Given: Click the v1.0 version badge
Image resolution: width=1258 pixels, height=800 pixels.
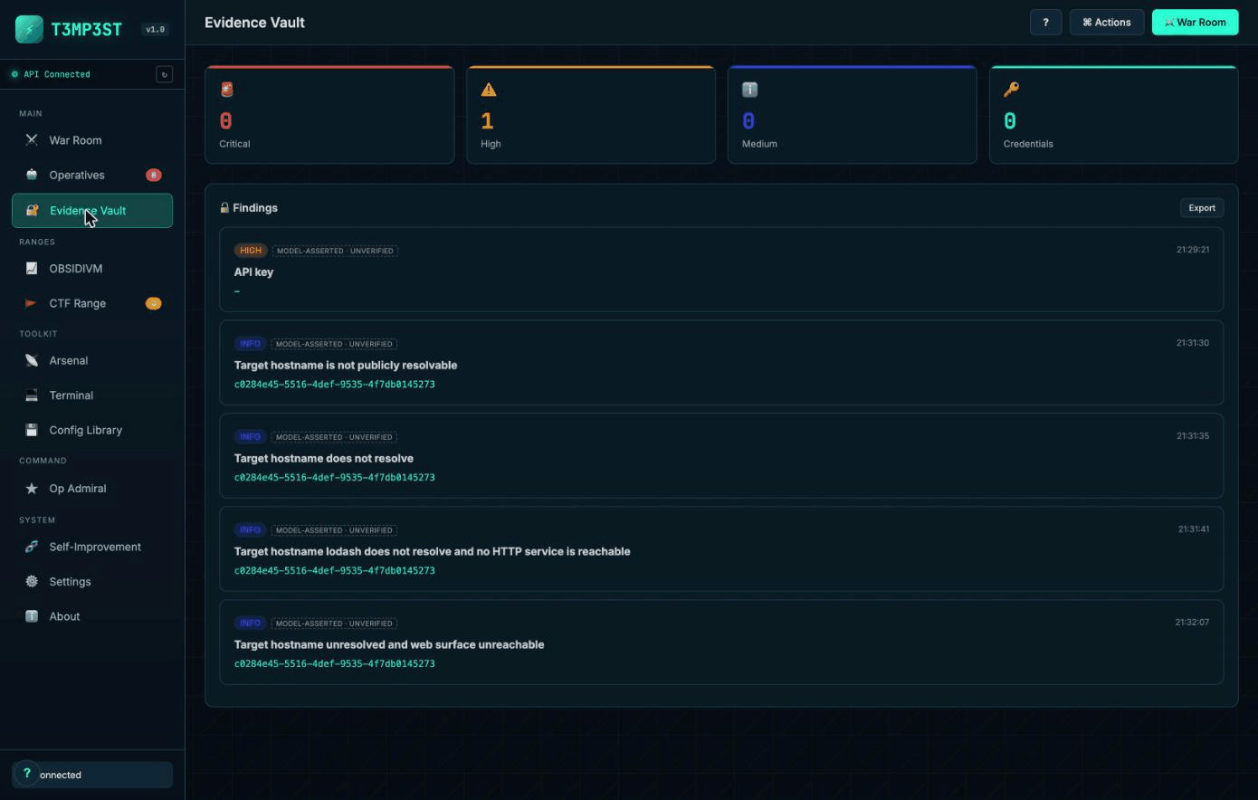Looking at the screenshot, I should [x=156, y=29].
